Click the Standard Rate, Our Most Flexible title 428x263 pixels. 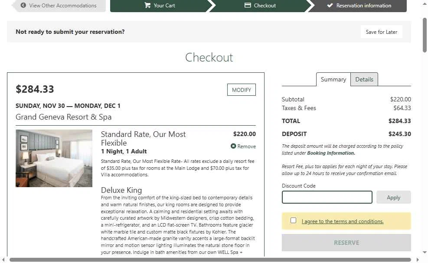point(143,138)
